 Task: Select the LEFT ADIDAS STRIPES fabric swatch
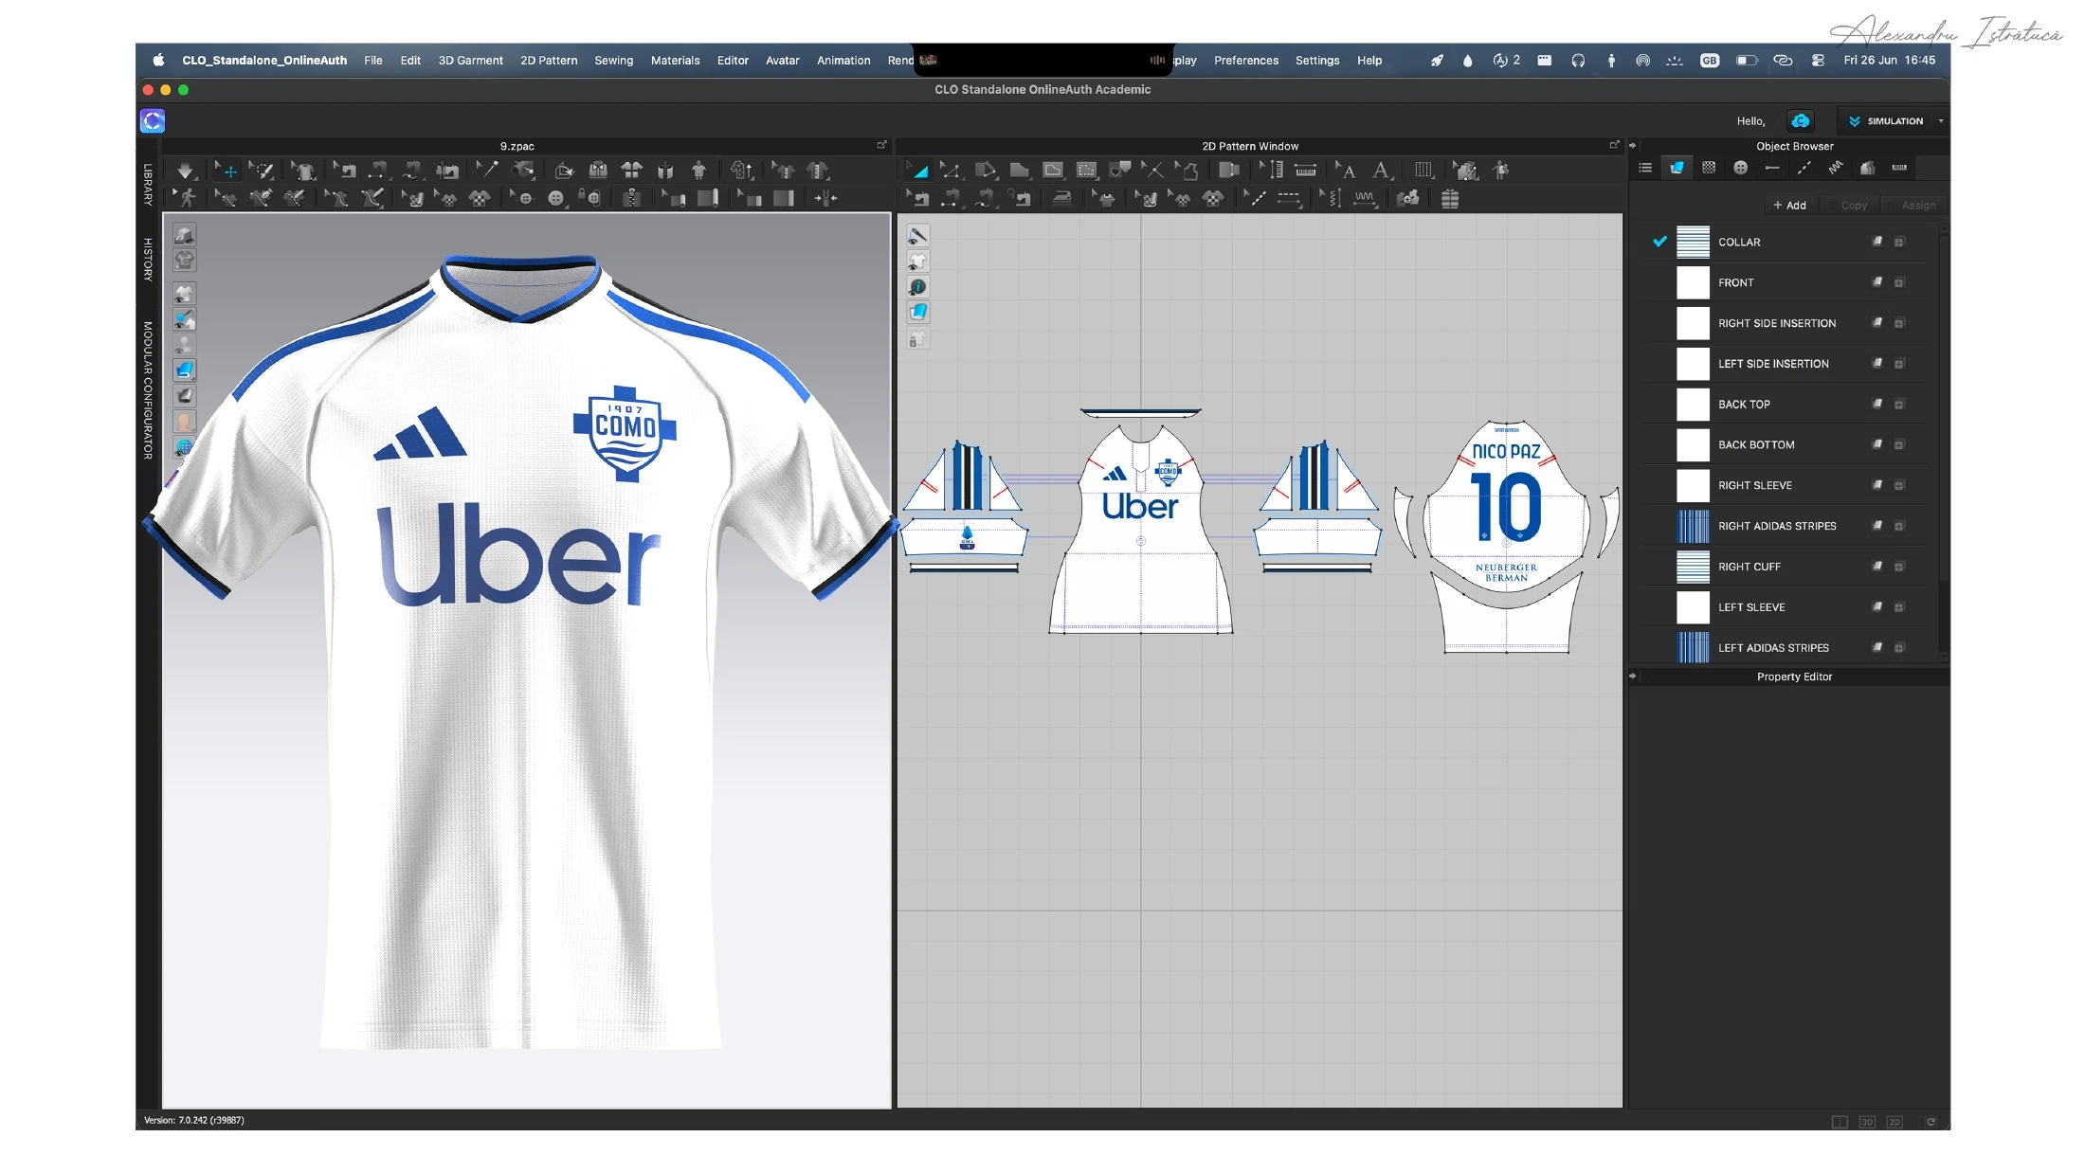[1693, 648]
